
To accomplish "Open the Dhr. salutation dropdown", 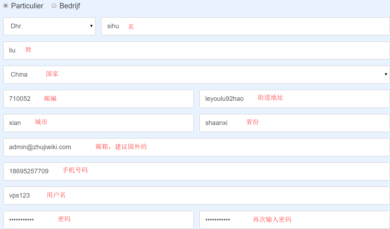I will 49,26.
